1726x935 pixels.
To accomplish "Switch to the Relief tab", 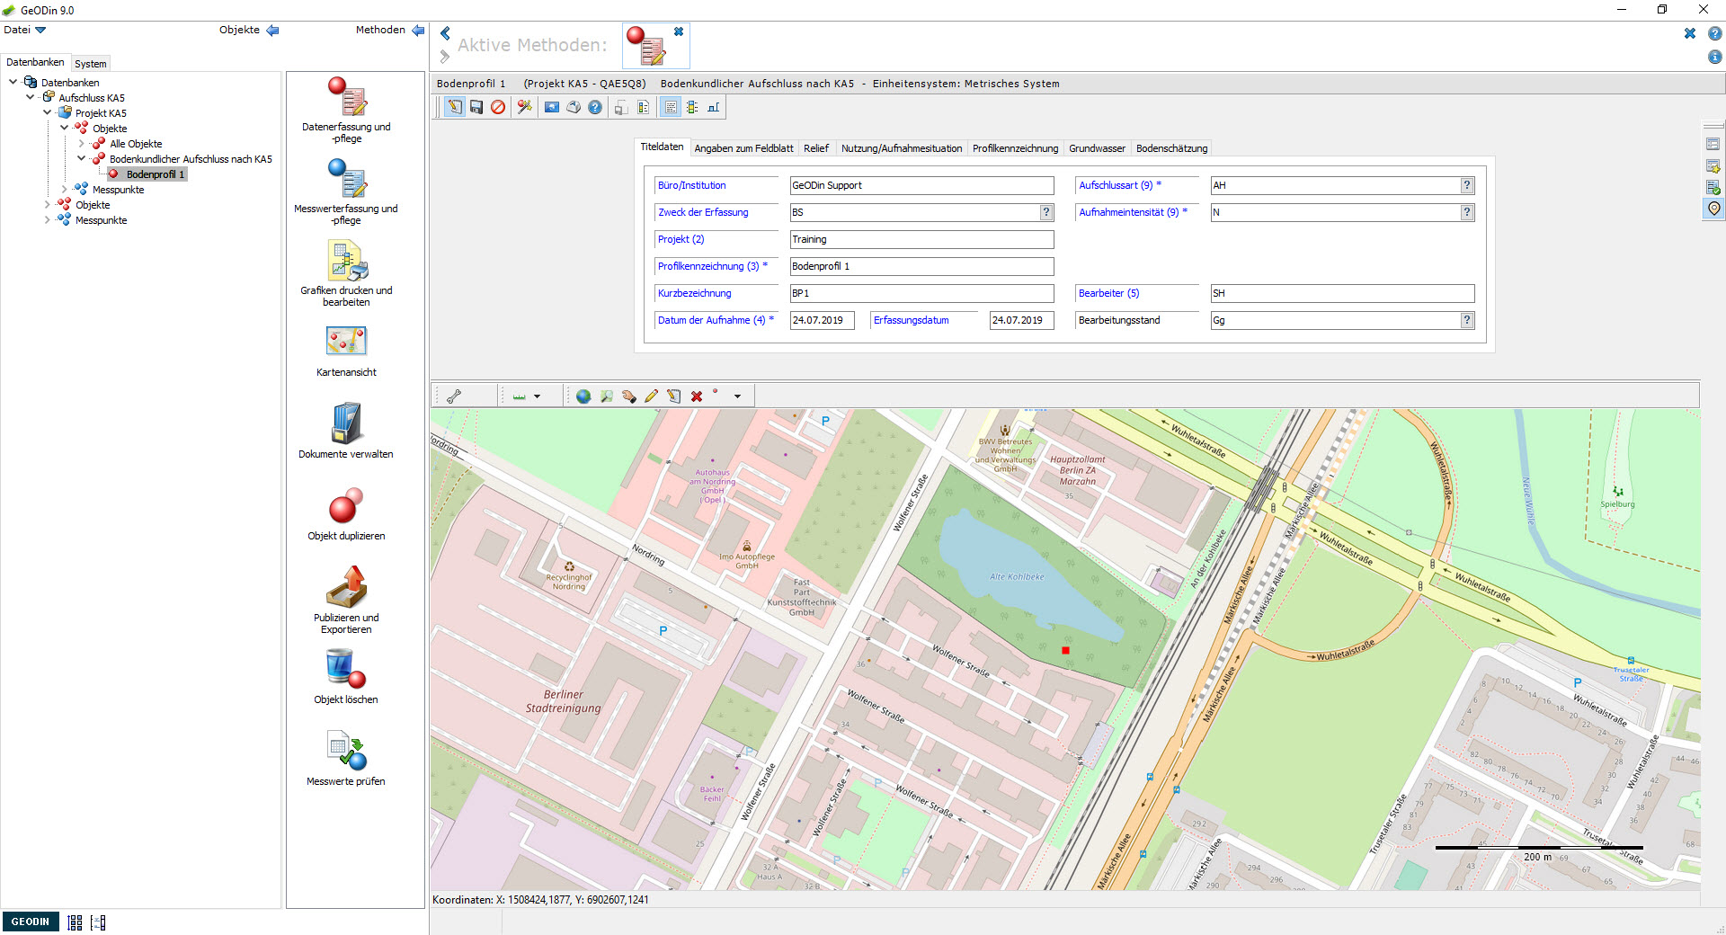I will (x=816, y=148).
